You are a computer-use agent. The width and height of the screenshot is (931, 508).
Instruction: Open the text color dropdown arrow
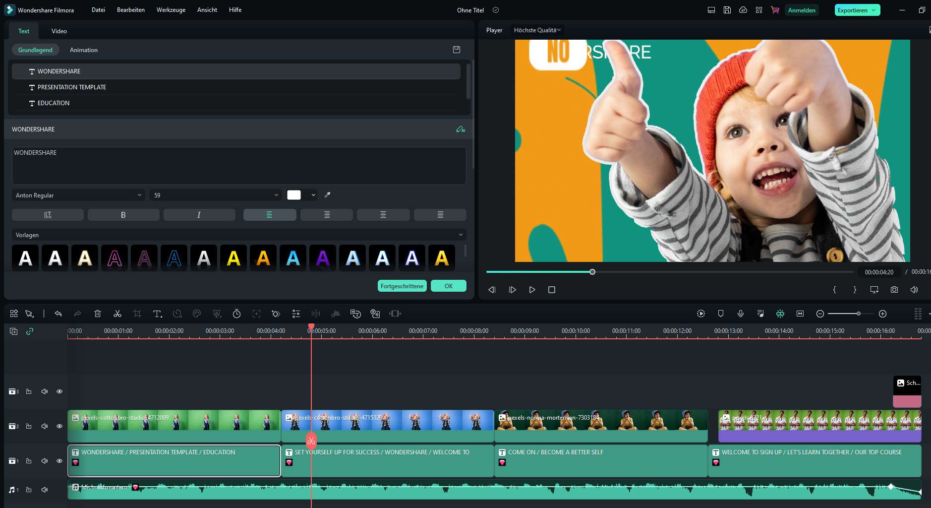coord(313,195)
